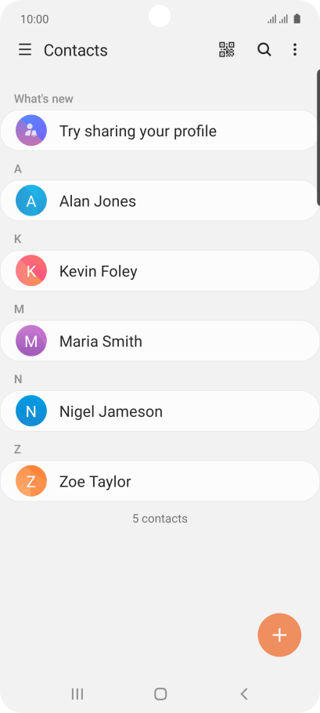The image size is (320, 713).
Task: Open the Kevin Foley contact
Action: (160, 270)
